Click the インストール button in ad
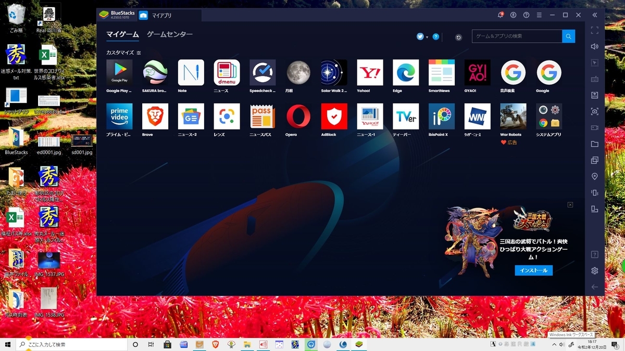The image size is (625, 351). pos(534,270)
